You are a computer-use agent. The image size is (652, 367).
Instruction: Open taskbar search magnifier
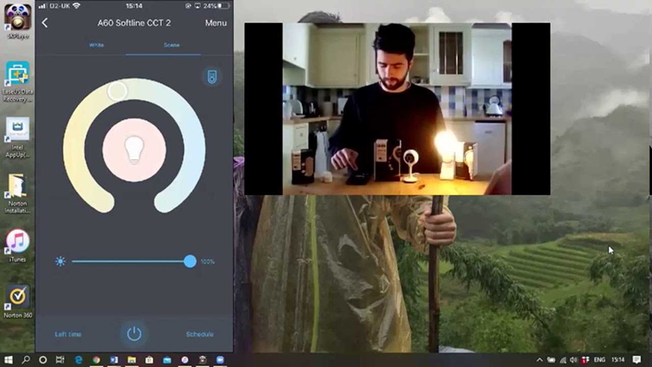26,360
